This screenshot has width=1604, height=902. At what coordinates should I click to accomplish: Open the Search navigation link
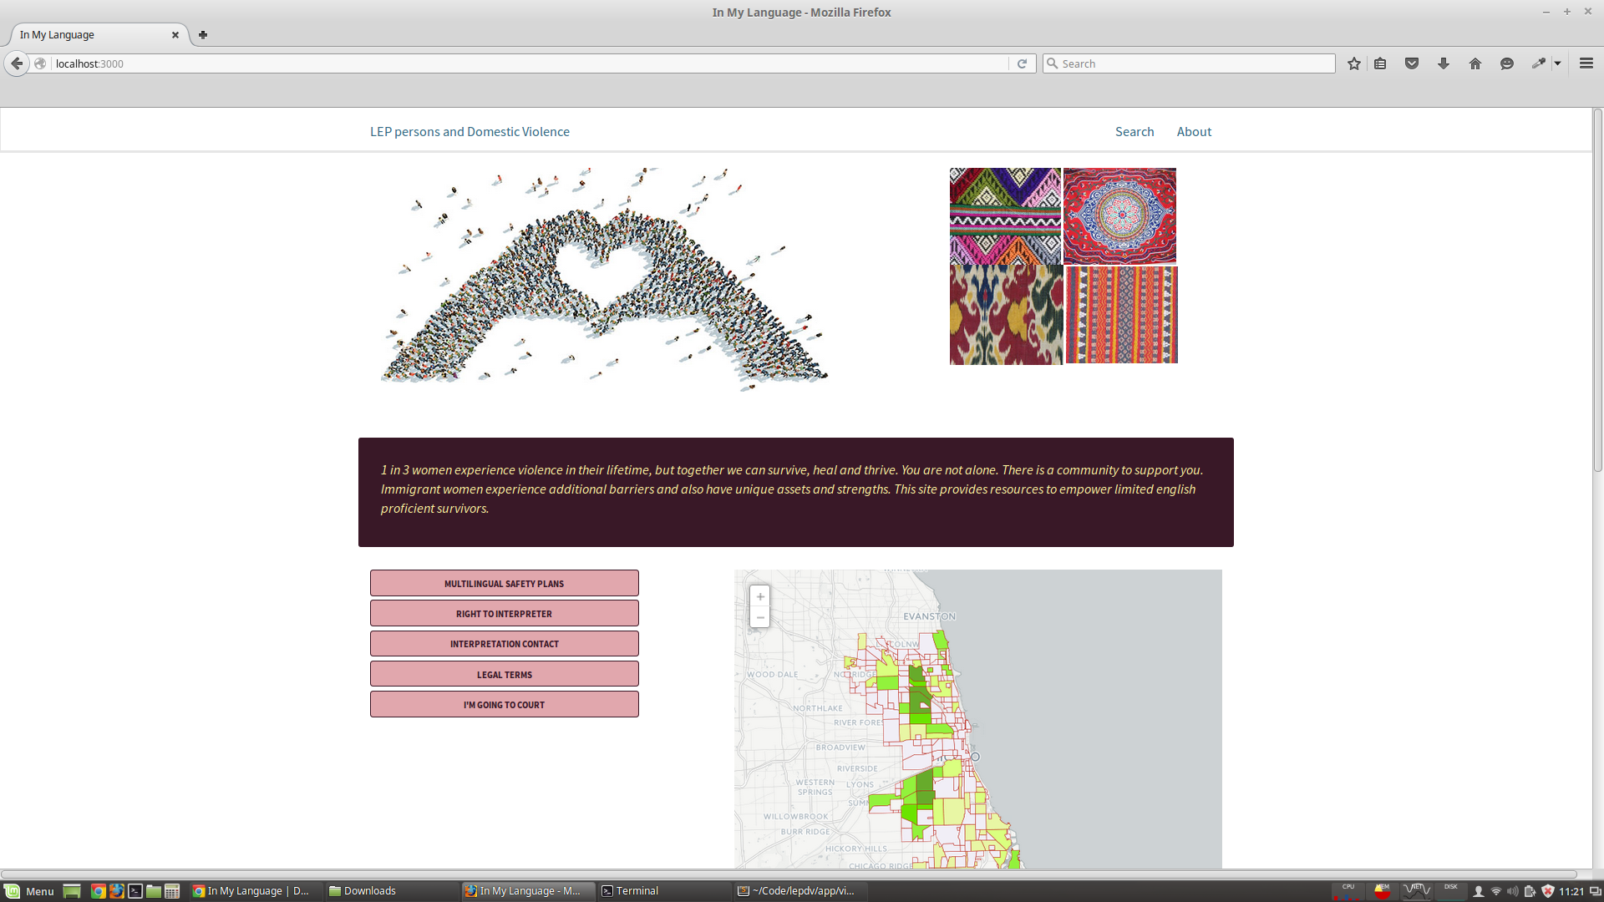pos(1134,132)
